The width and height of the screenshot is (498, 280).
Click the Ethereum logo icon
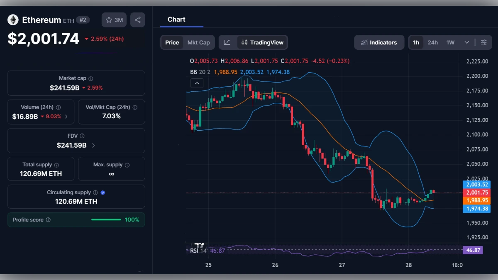[x=13, y=19]
